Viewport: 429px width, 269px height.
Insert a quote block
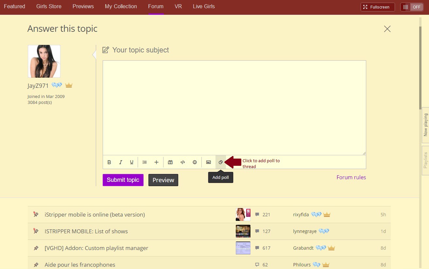(170, 162)
